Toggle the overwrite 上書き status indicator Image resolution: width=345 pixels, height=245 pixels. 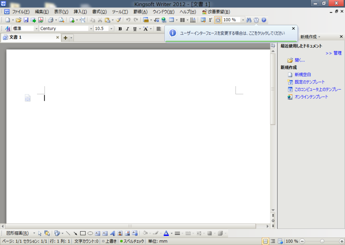pos(110,241)
